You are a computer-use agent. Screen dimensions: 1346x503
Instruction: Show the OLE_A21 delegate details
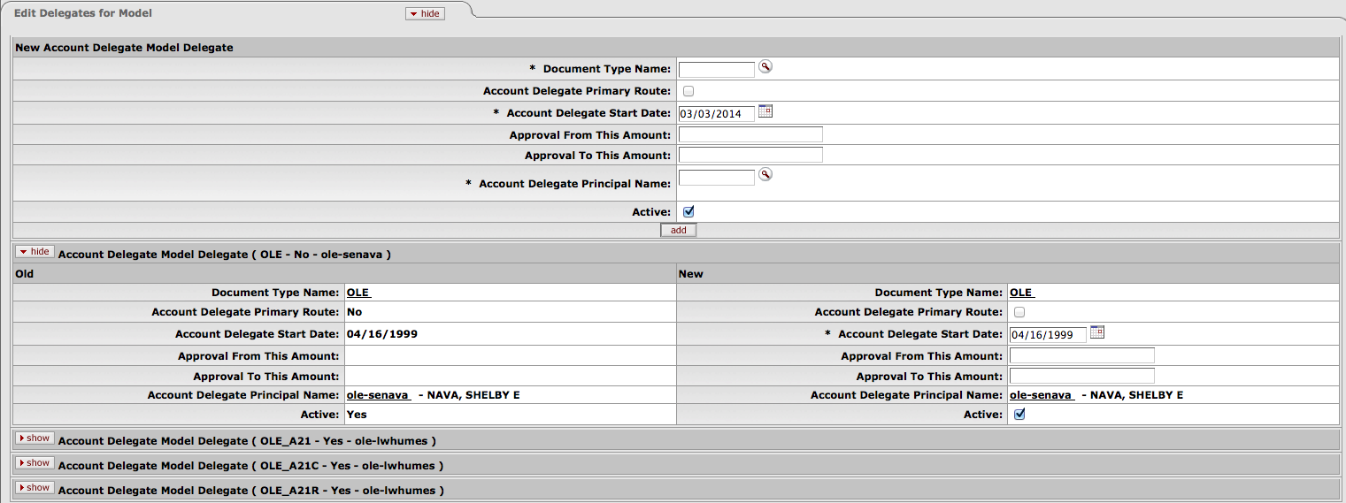point(35,438)
